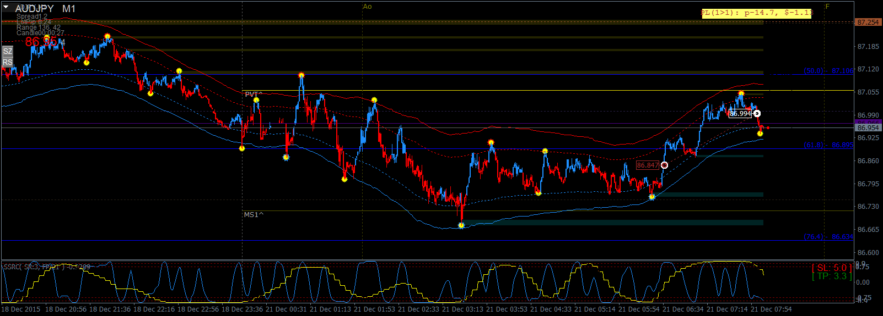Screen dimensions: 883x316
Task: Click the 86.600 price scale value
Action: coord(868,253)
